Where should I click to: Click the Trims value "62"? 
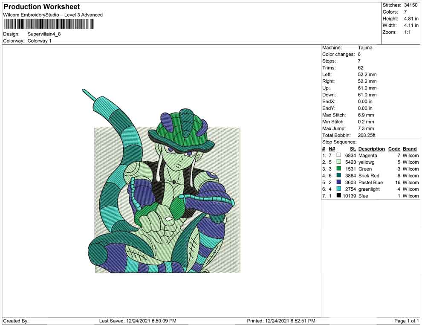(x=361, y=68)
